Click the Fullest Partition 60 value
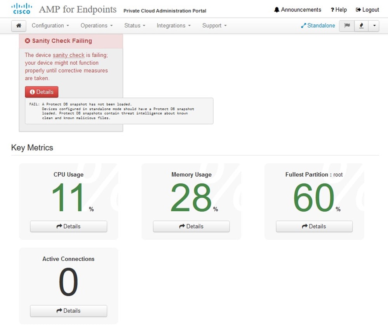The width and height of the screenshot is (388, 329). pos(314,197)
